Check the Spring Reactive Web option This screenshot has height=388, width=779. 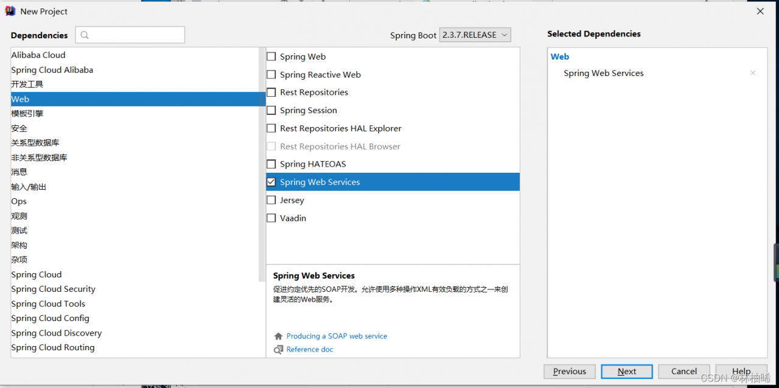(x=271, y=75)
